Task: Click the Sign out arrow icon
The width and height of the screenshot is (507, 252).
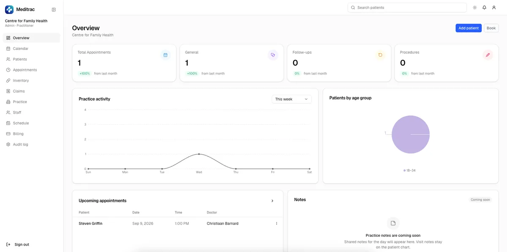Action: pos(8,244)
